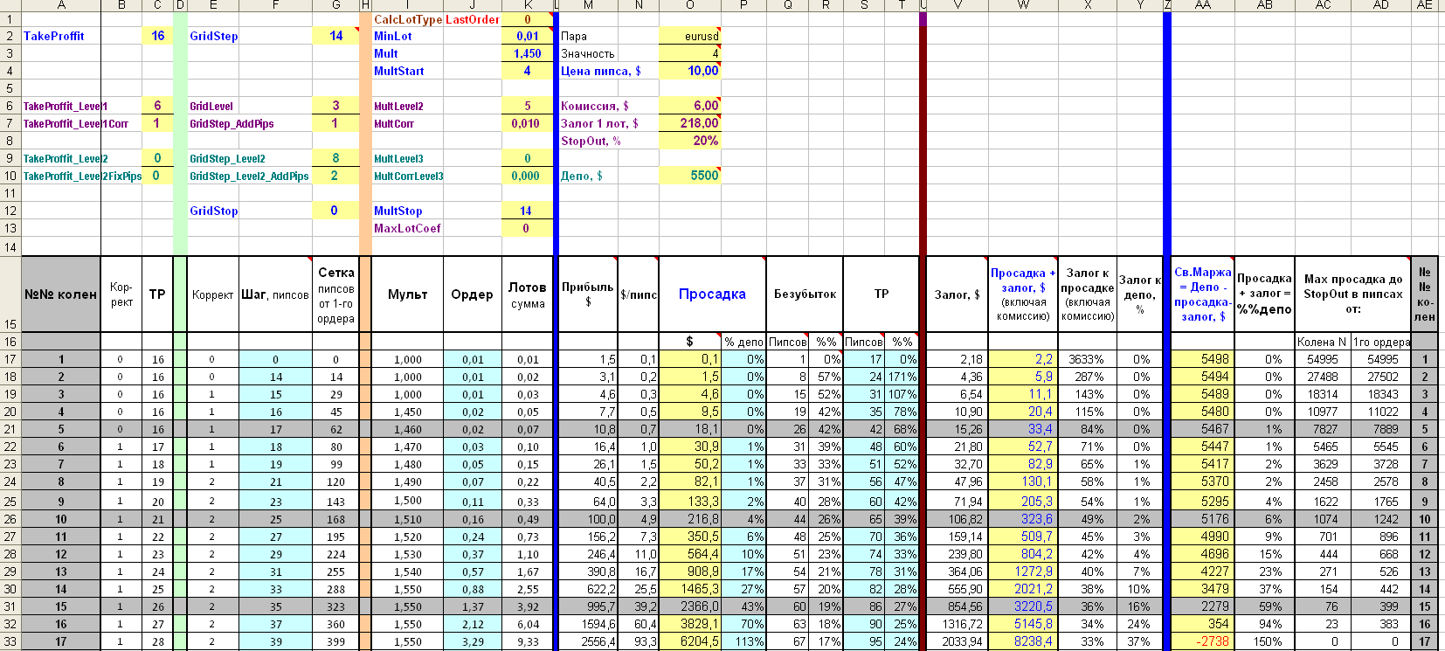This screenshot has height=651, width=1445.
Task: Click the red LastOrder cell
Action: point(473,19)
